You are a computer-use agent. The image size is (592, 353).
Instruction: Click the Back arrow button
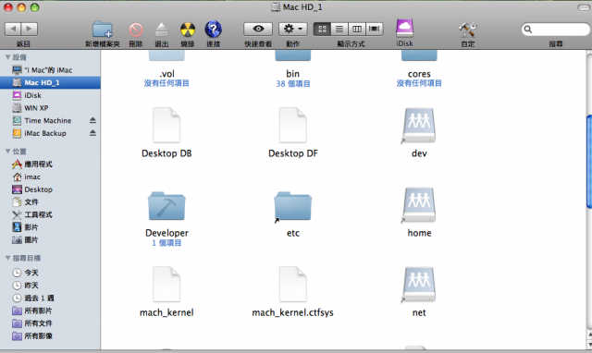pyautogui.click(x=13, y=29)
